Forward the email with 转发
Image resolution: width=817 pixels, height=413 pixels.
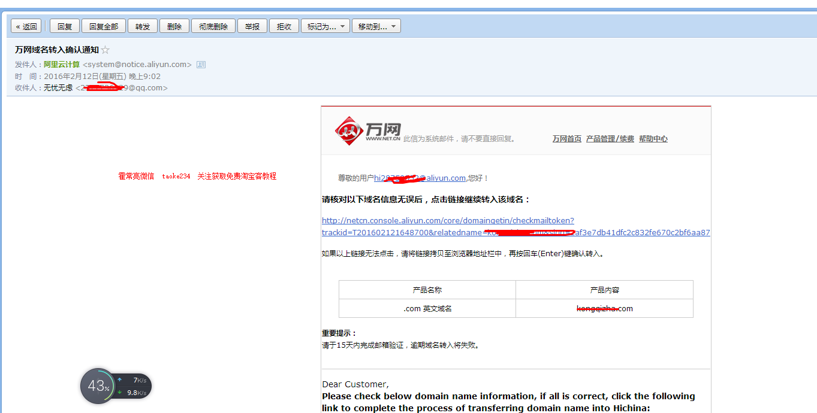pos(143,26)
